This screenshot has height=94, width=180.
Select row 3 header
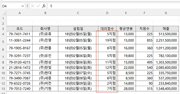point(3,29)
